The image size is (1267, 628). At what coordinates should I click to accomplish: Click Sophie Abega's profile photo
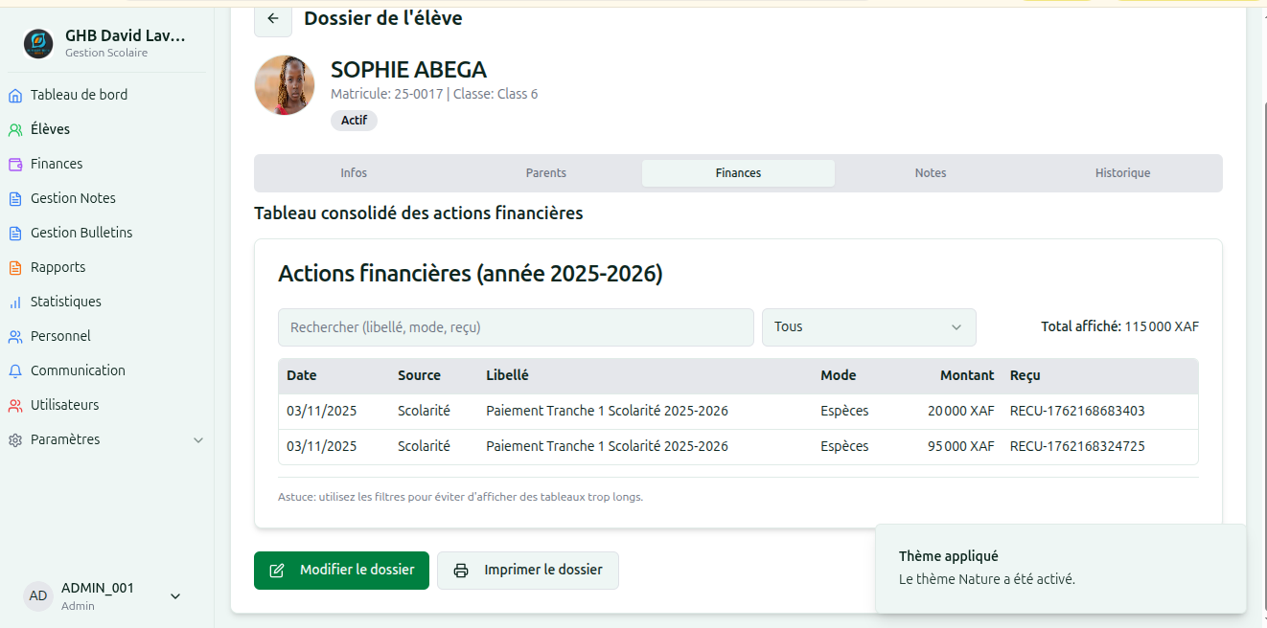(x=285, y=85)
